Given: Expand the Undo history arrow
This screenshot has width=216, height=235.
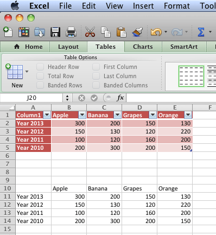Looking at the screenshot, I should (166, 32).
